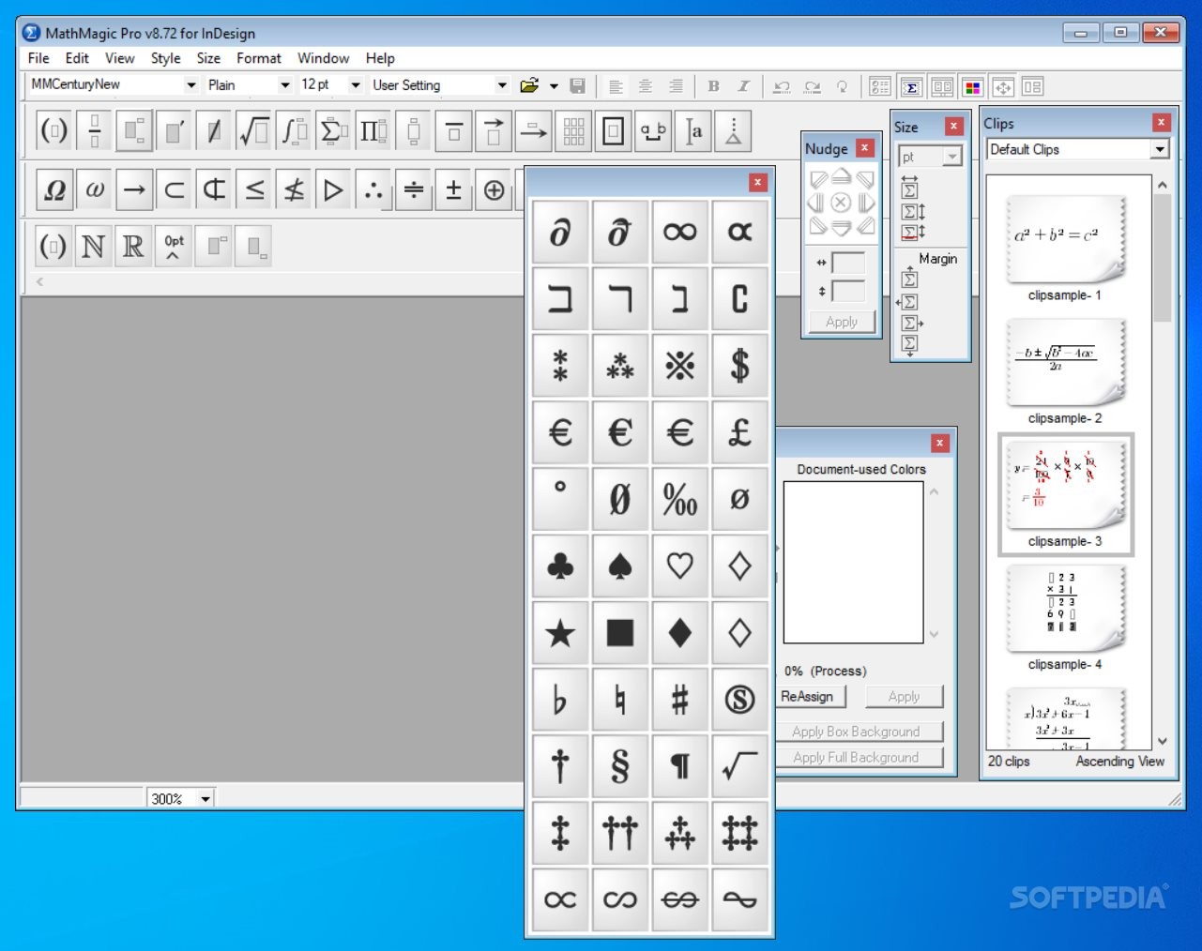Open the File menu
1202x951 pixels.
tap(38, 58)
